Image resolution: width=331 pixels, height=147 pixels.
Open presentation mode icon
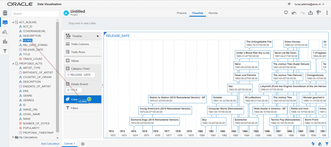coord(285,13)
